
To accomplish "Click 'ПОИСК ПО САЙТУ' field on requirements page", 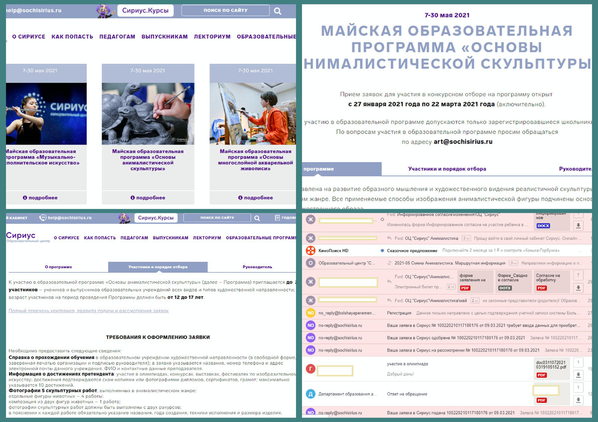I will (217, 218).
